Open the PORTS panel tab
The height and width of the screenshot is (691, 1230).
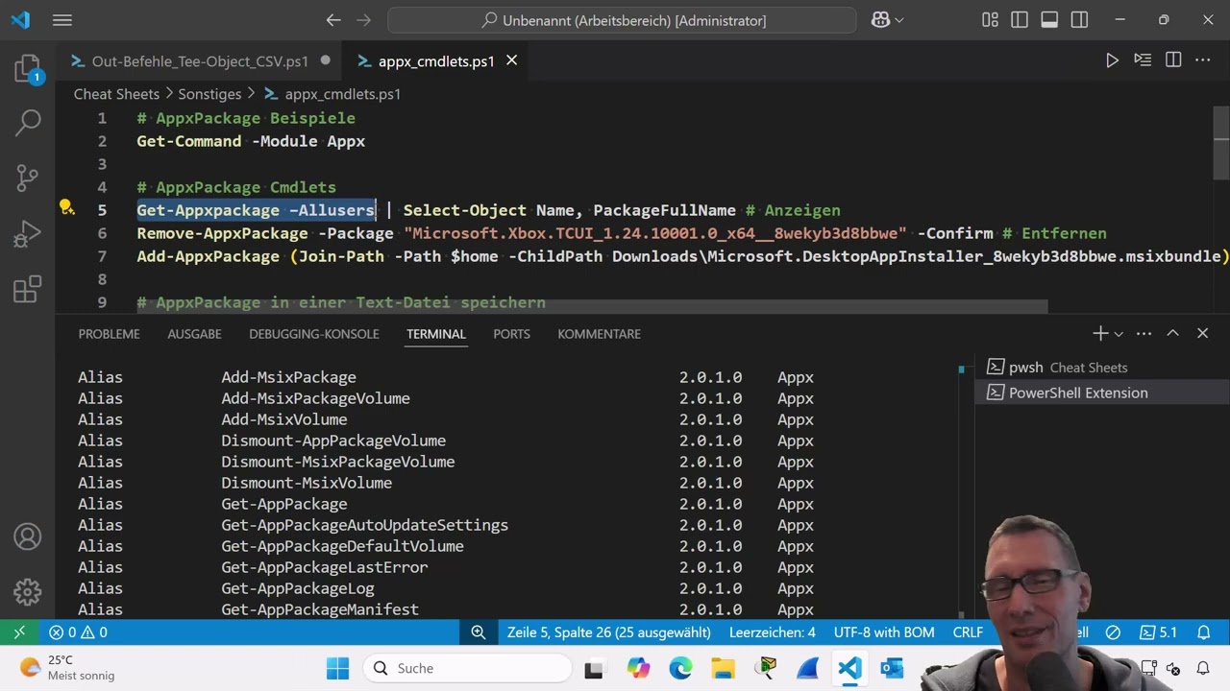click(x=511, y=334)
